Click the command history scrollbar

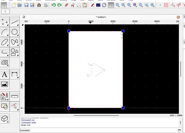coord(180,123)
